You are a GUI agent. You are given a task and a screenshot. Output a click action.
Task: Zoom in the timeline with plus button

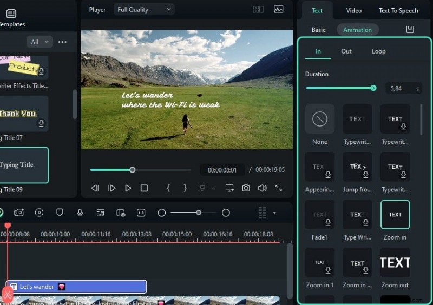click(226, 213)
